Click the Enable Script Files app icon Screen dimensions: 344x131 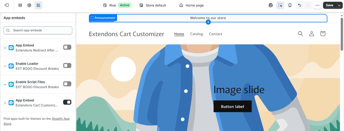(11, 84)
